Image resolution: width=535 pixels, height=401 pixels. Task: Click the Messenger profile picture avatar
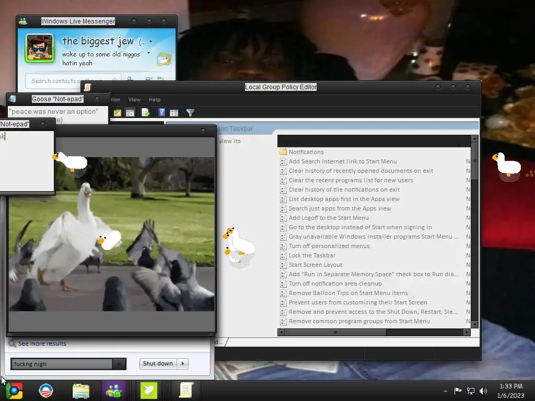pos(40,48)
